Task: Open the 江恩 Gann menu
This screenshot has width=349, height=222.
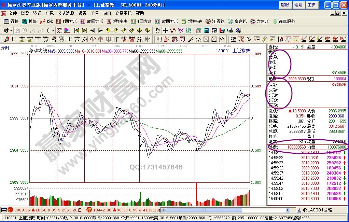Action: (50, 13)
